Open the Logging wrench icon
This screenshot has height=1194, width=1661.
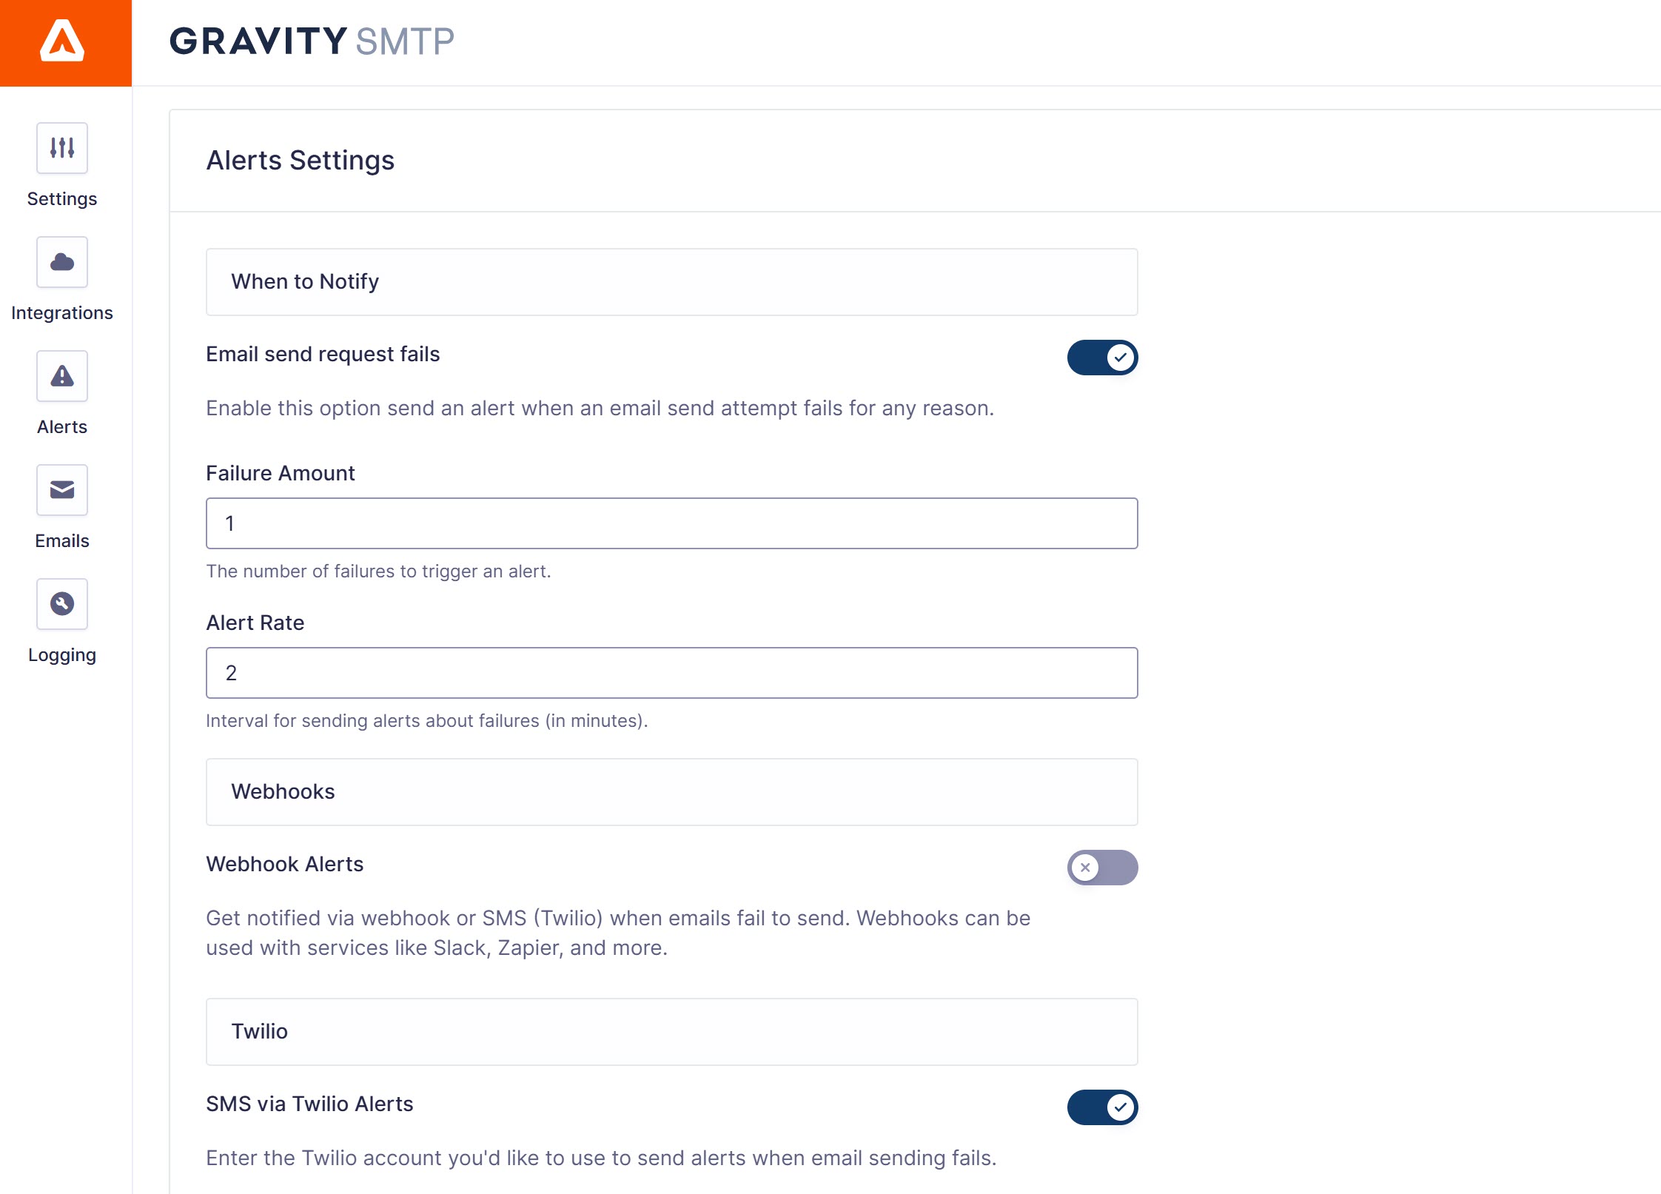[62, 604]
